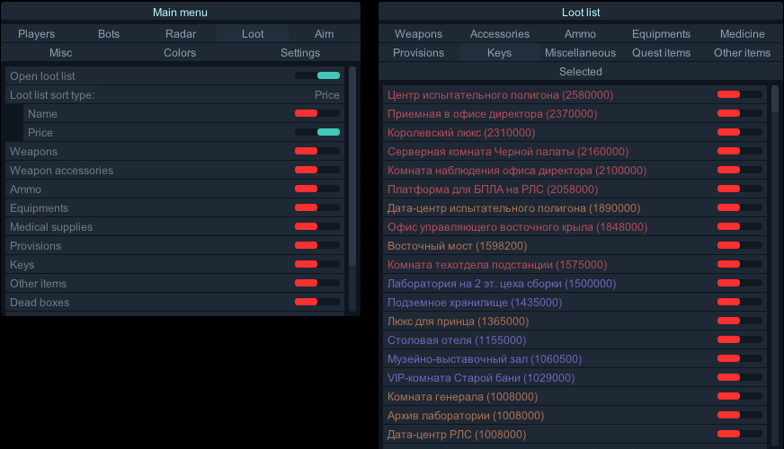Enable Восточный мост key toggle
The image size is (784, 449).
point(739,246)
